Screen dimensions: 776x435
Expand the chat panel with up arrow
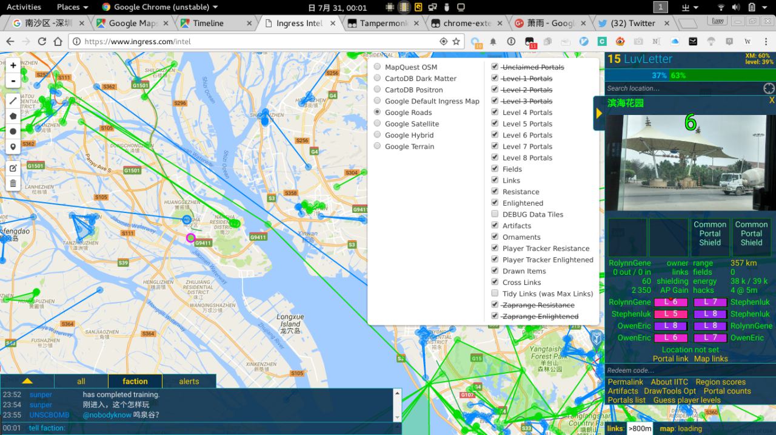point(27,381)
